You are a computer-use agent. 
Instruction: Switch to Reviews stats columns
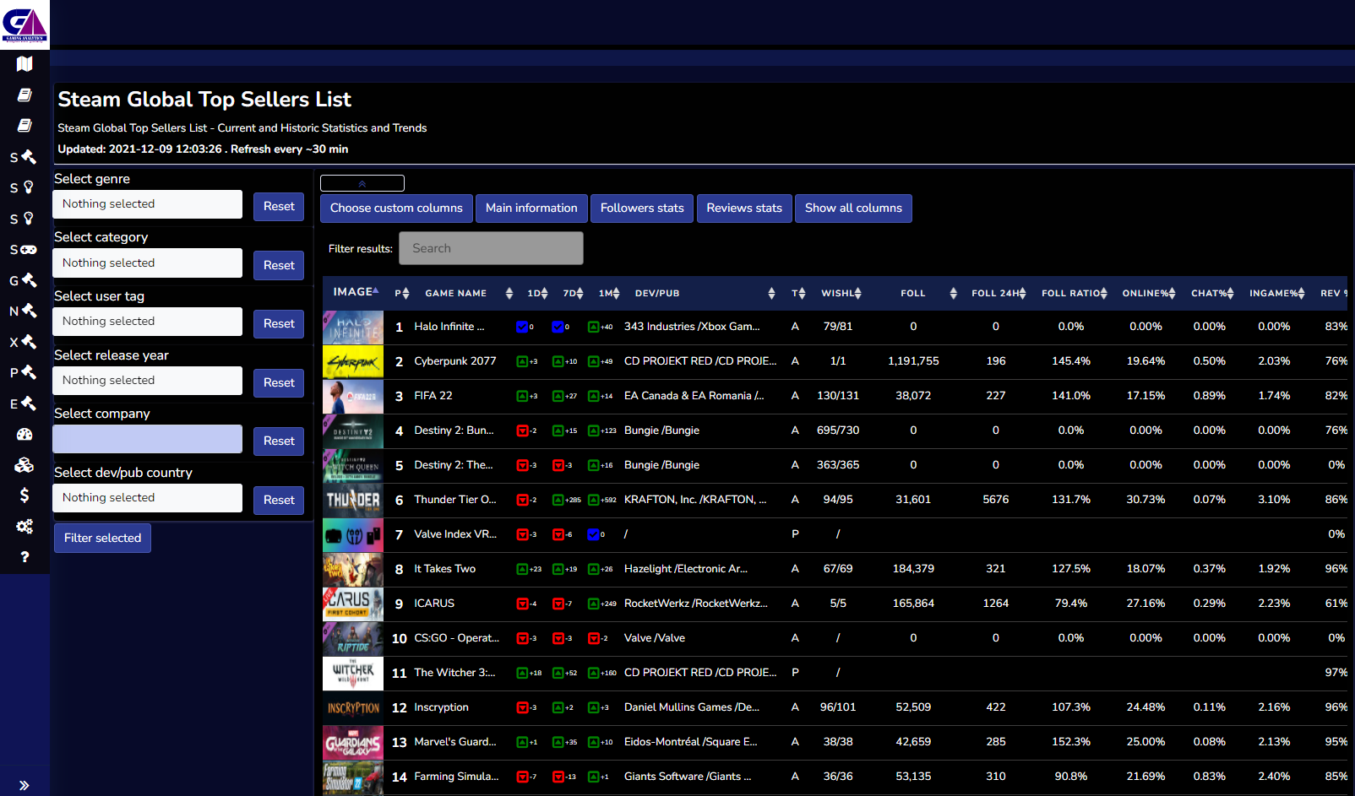click(744, 208)
